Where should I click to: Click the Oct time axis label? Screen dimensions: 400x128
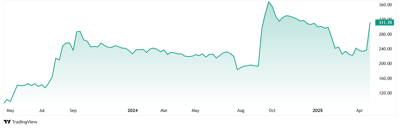pos(272,111)
